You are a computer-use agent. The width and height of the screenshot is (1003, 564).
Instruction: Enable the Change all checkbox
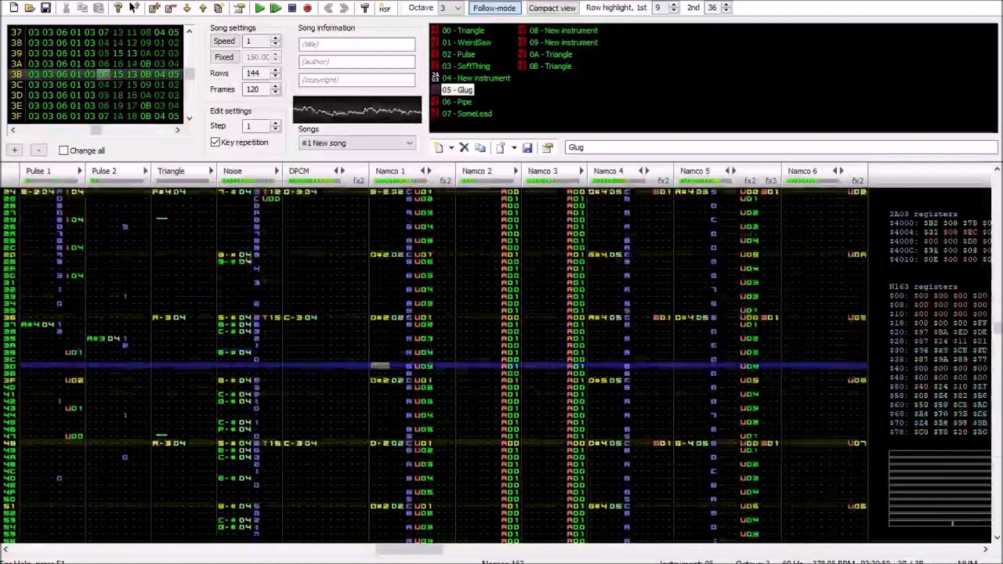point(64,150)
